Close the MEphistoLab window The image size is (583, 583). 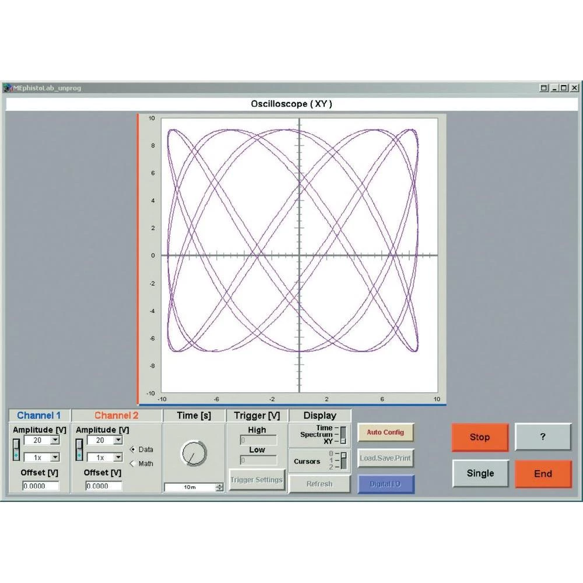click(x=574, y=88)
